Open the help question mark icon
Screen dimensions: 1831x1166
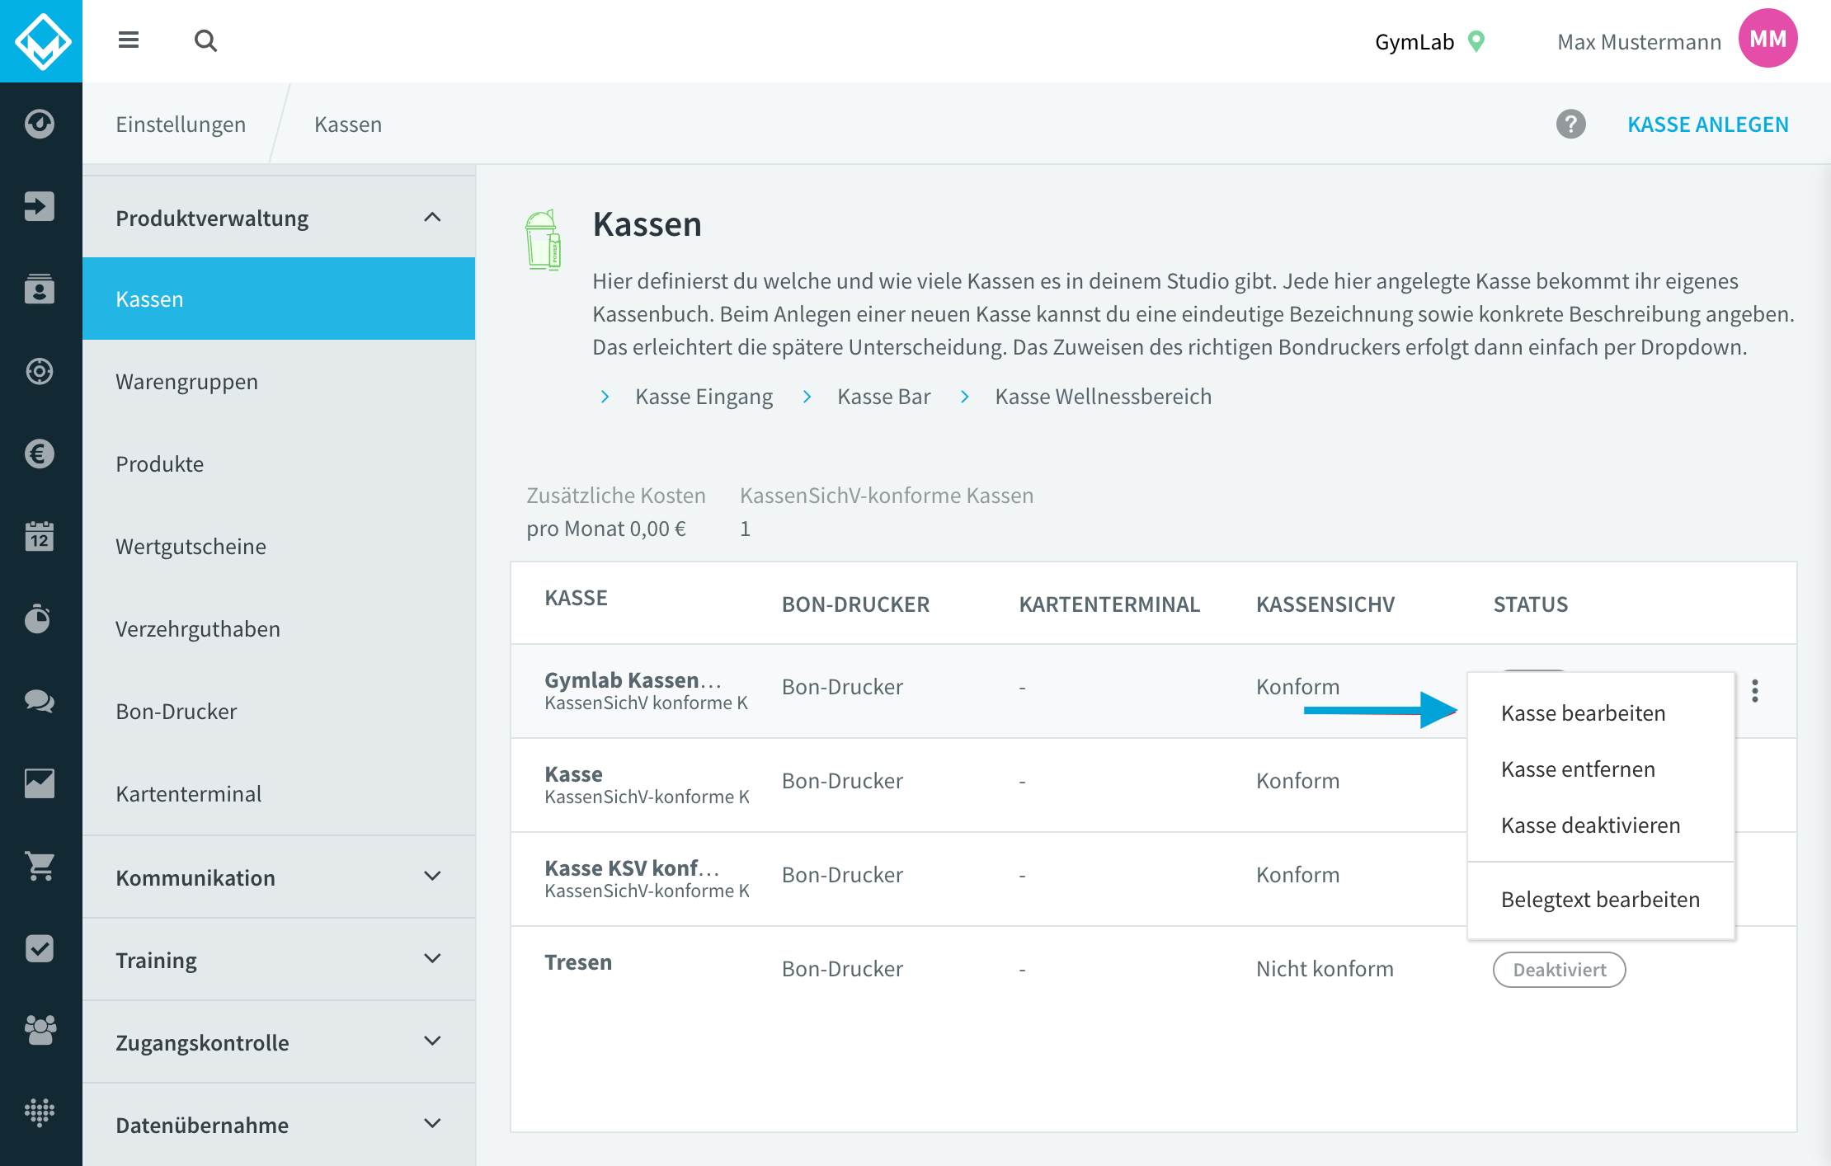(x=1570, y=125)
